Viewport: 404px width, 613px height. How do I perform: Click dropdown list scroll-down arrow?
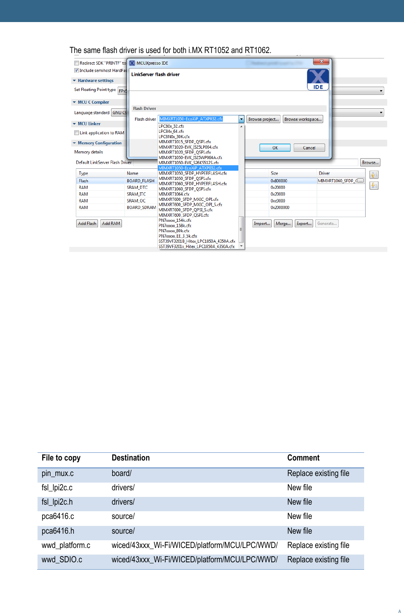click(x=241, y=246)
